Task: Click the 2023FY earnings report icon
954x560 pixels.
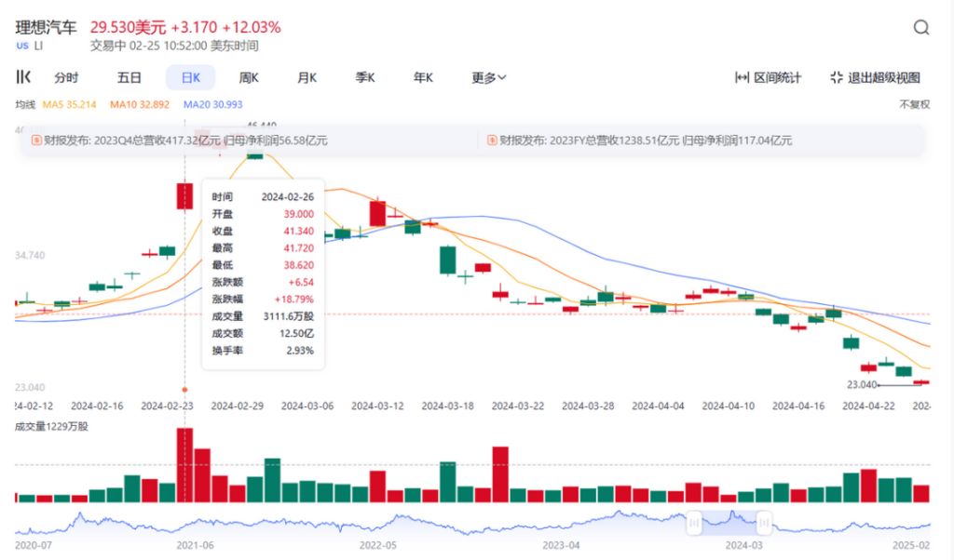Action: [490, 140]
